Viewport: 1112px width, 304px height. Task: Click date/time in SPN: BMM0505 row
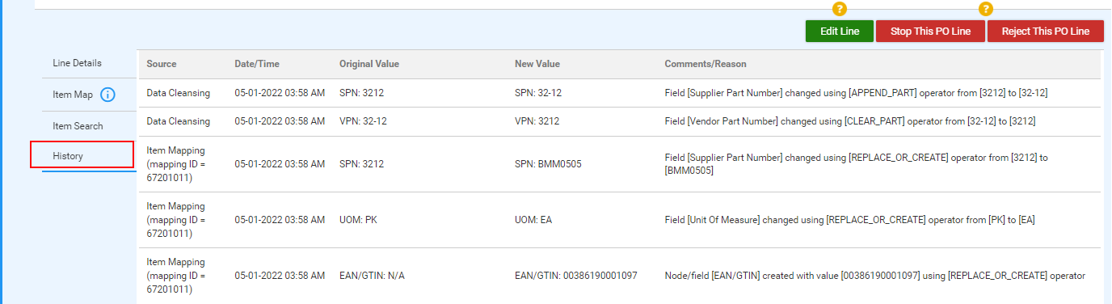point(280,164)
